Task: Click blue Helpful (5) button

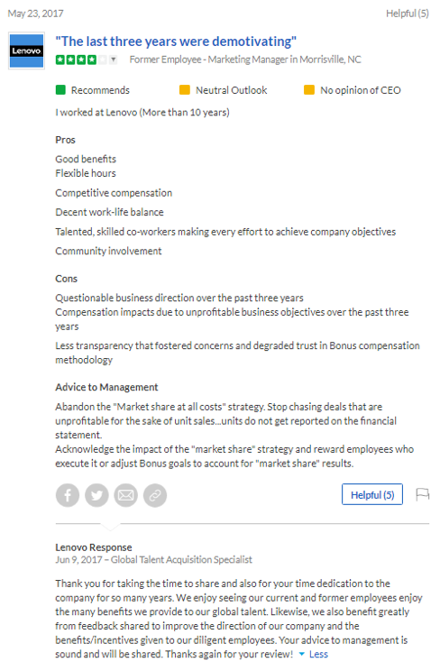Action: point(372,495)
